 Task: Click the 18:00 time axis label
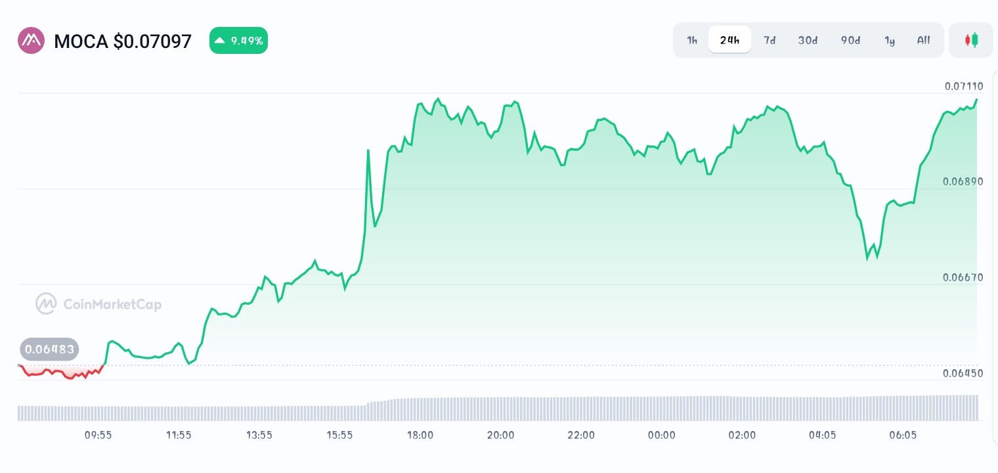pyautogui.click(x=420, y=435)
